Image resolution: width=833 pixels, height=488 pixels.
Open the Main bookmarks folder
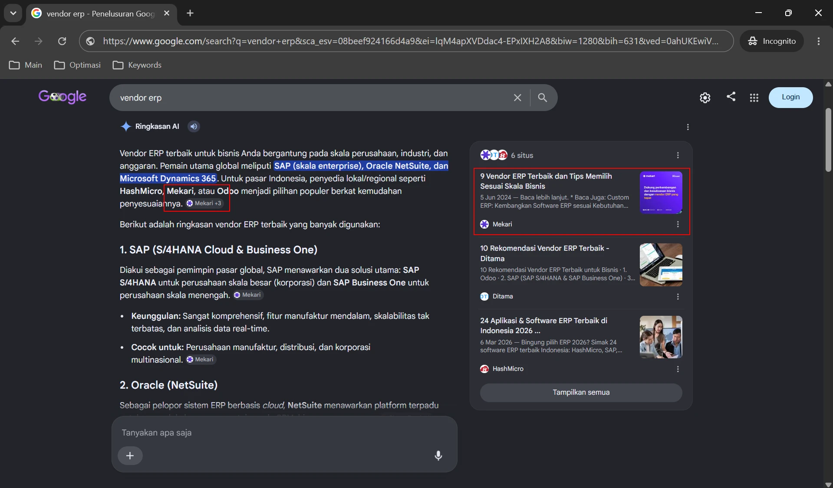click(26, 65)
